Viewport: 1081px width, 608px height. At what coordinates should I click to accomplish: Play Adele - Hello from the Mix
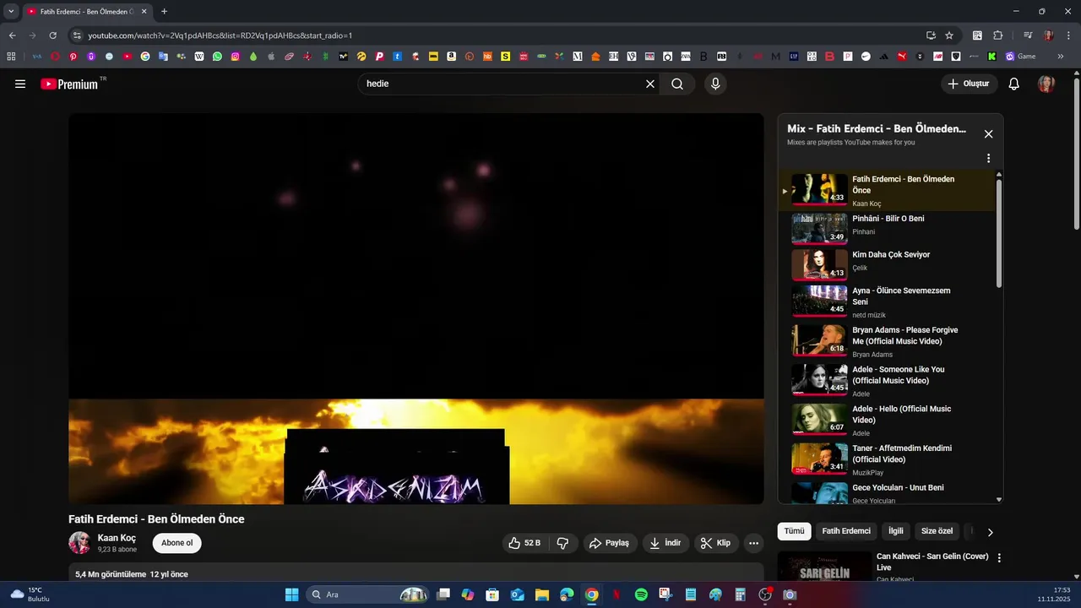tap(888, 420)
